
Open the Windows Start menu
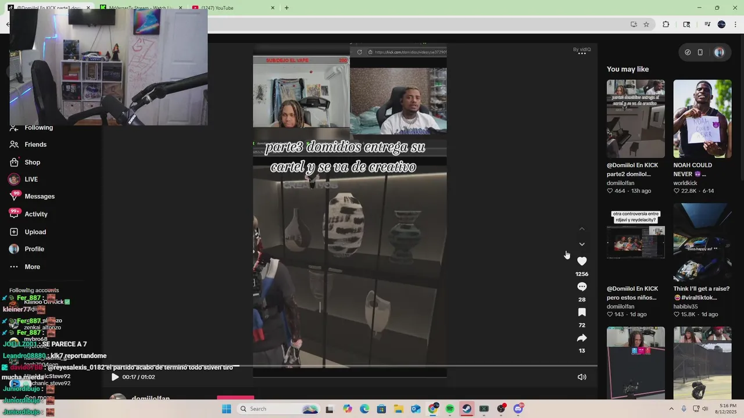(227, 409)
